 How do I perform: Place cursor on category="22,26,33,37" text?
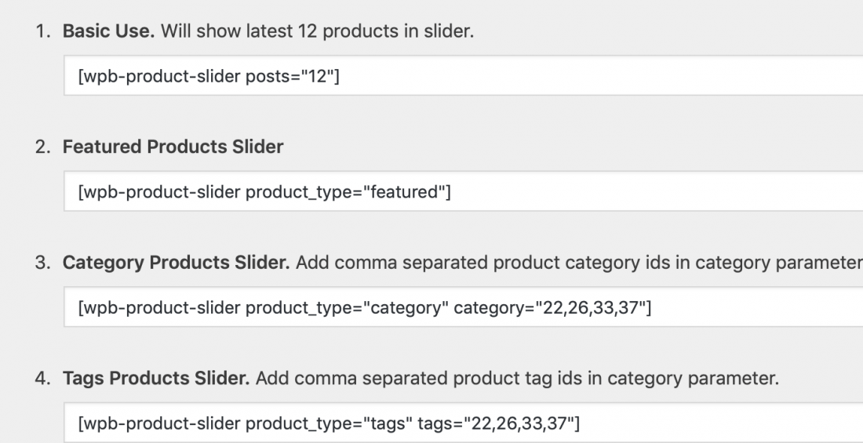coord(552,307)
